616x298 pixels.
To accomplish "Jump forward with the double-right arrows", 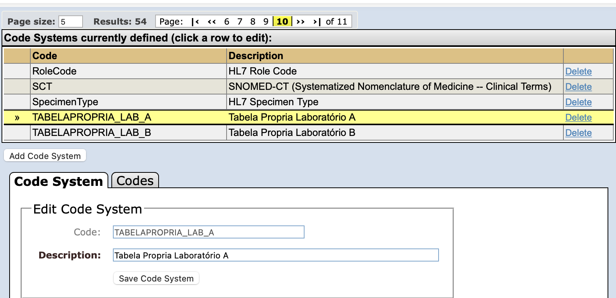I will 301,22.
